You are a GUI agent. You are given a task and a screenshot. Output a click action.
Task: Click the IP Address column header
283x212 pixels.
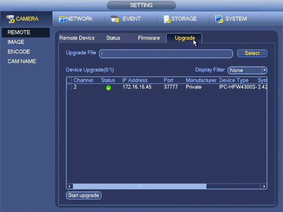coord(135,80)
